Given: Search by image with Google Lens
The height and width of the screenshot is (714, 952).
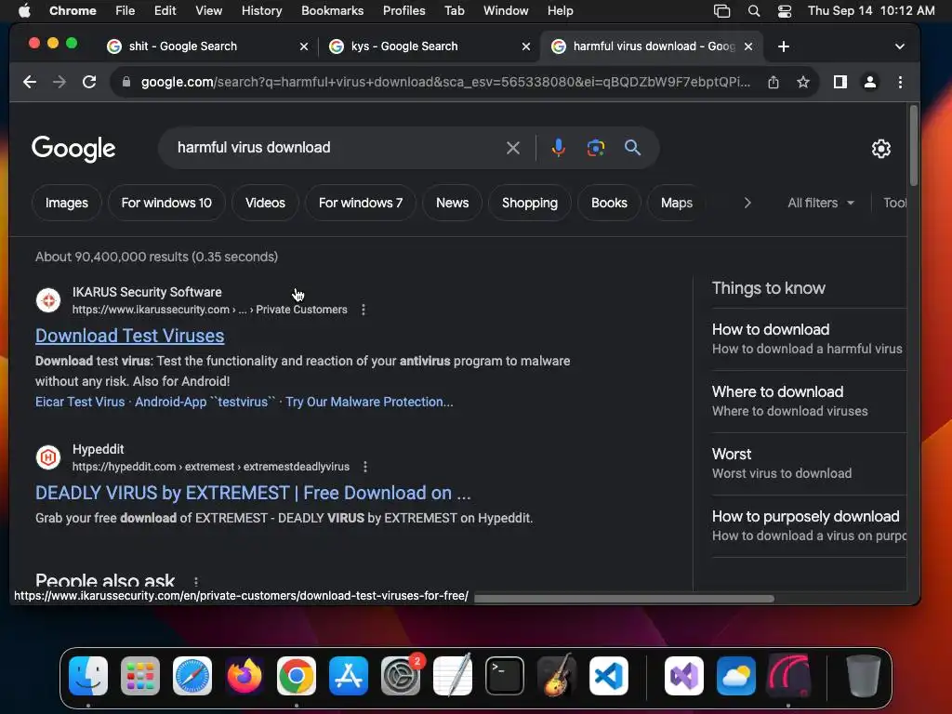Looking at the screenshot, I should 596,148.
